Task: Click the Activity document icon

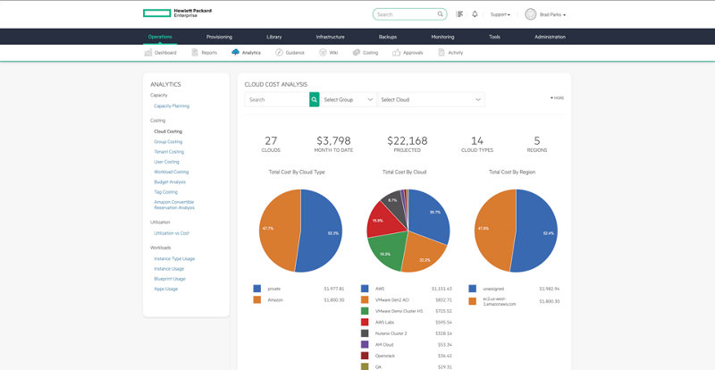Action: pyautogui.click(x=442, y=53)
